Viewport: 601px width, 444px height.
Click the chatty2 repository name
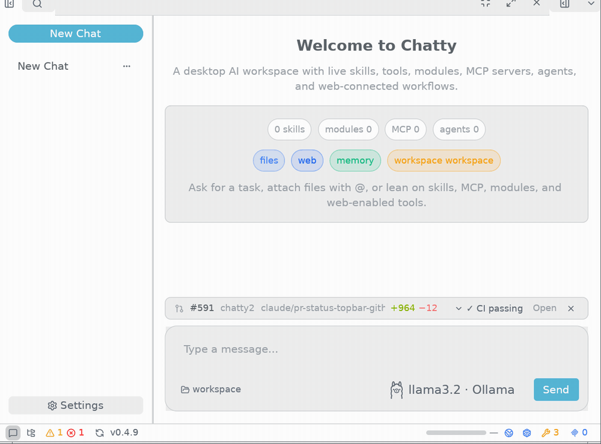point(237,308)
